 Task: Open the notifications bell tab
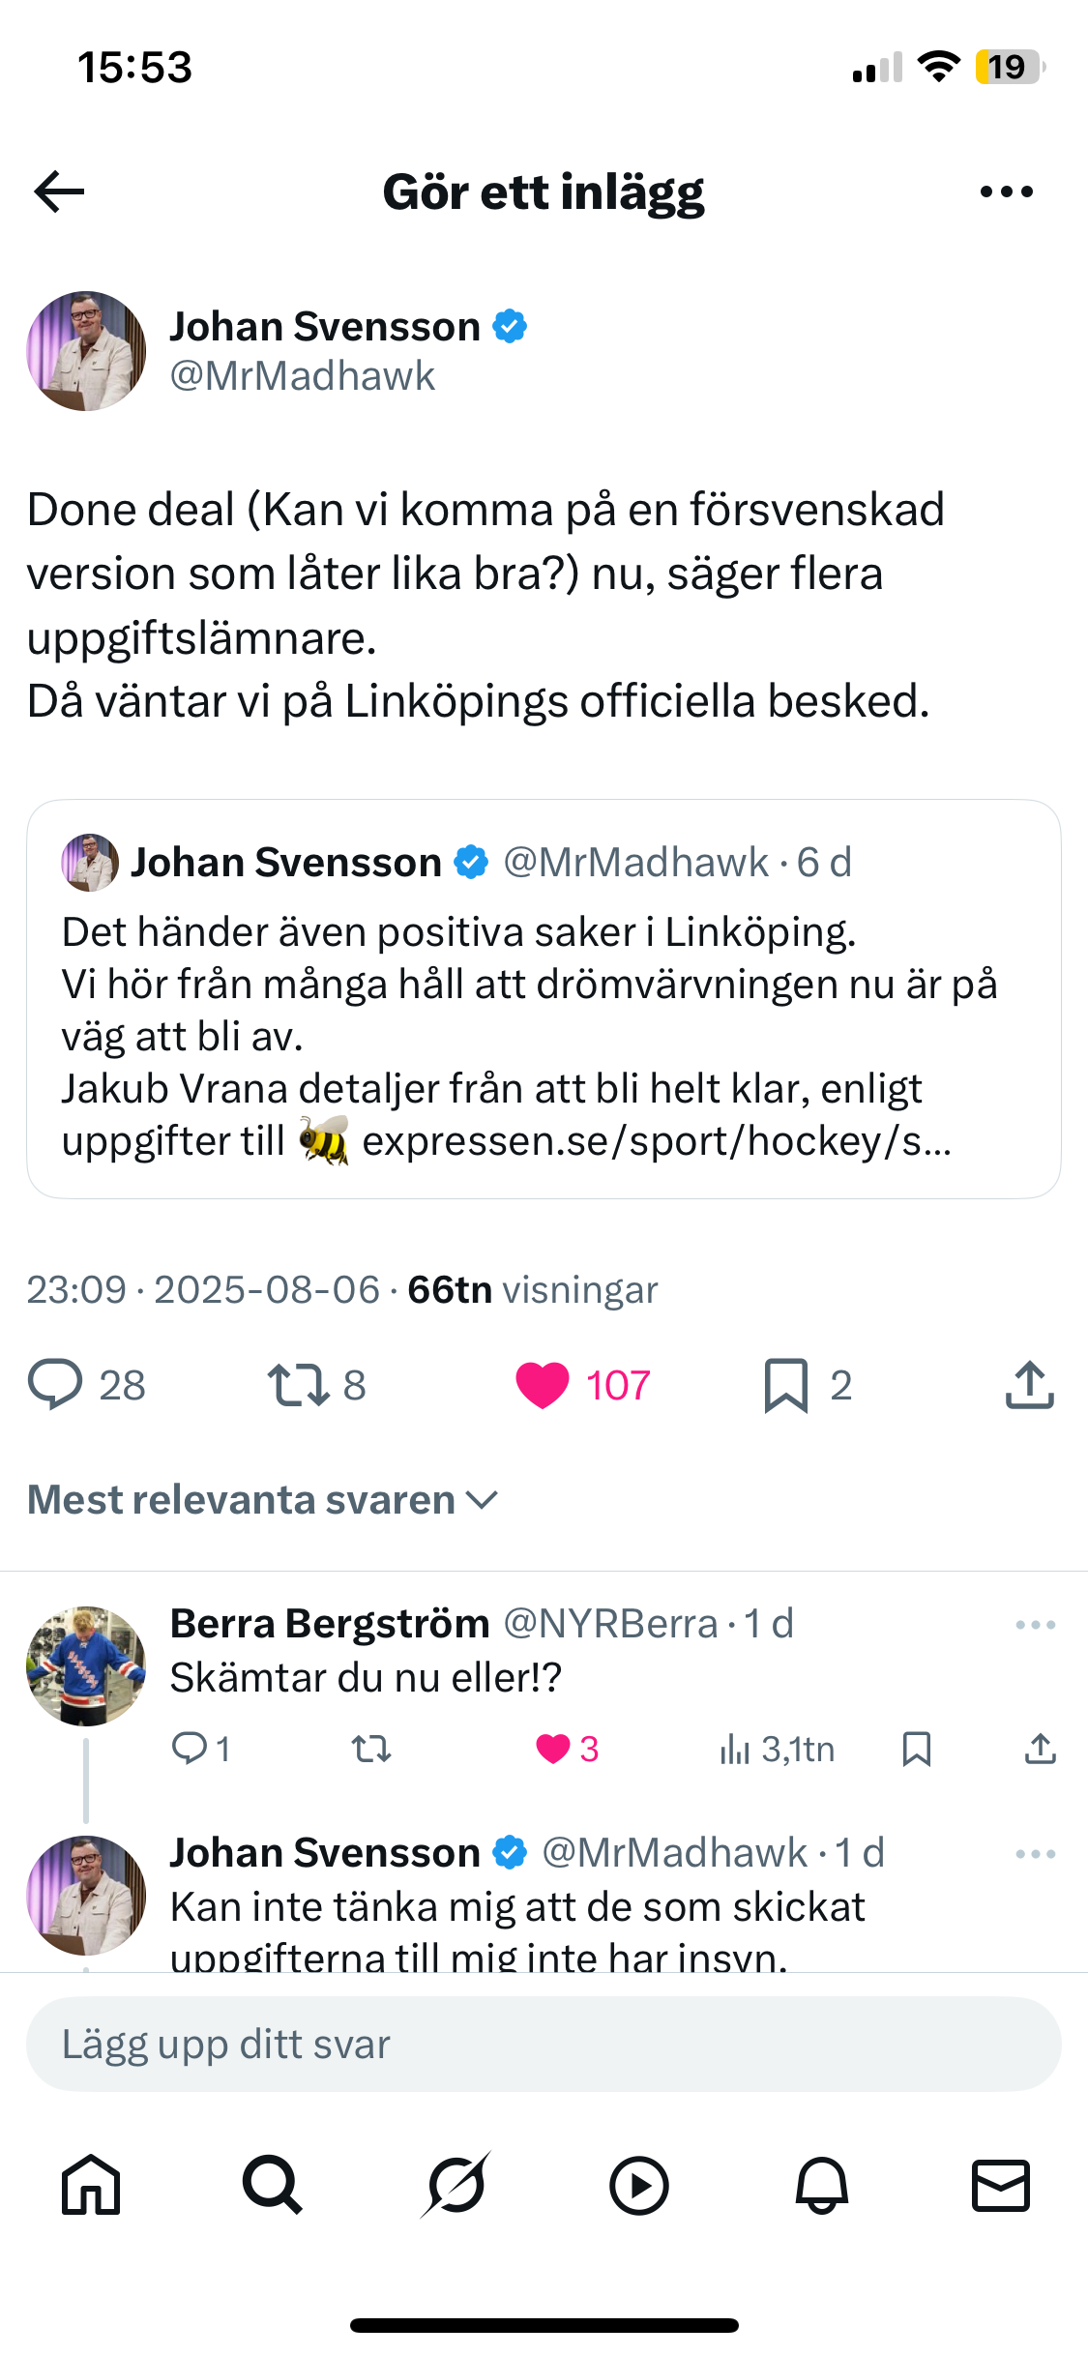click(821, 2185)
